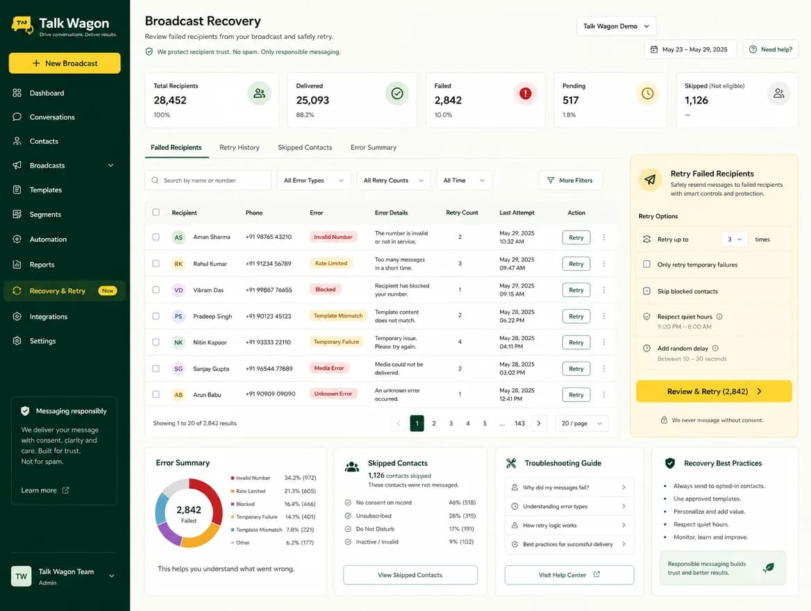Click the More Filters button
This screenshot has width=811, height=611.
(x=571, y=180)
